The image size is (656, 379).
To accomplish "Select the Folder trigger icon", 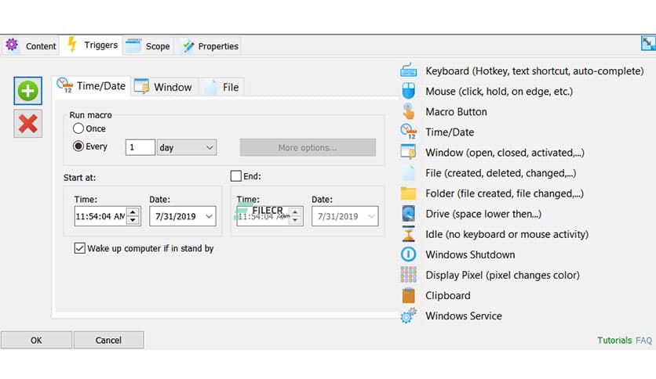I will (408, 193).
